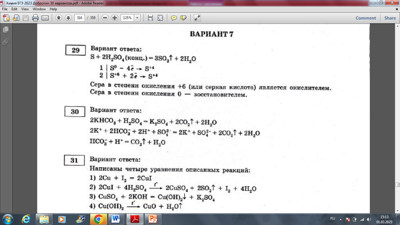
Task: Open the Edit menu
Action: click(x=14, y=9)
